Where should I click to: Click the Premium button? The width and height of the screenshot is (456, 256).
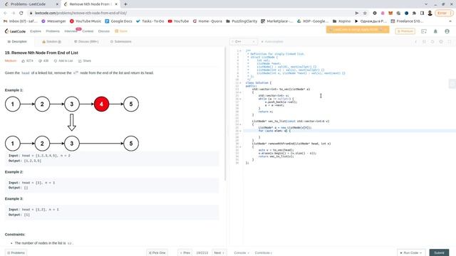coord(405,31)
